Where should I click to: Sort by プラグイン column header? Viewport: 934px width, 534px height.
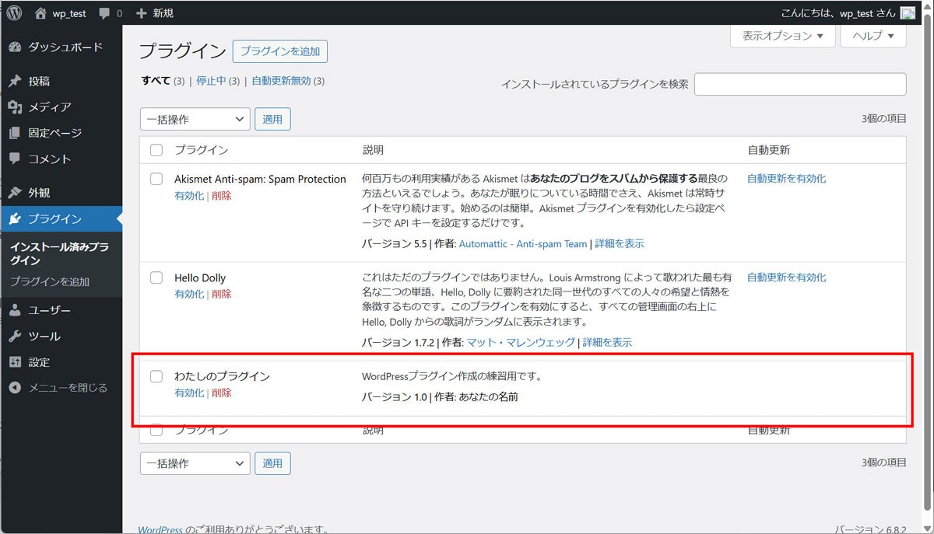click(x=201, y=150)
